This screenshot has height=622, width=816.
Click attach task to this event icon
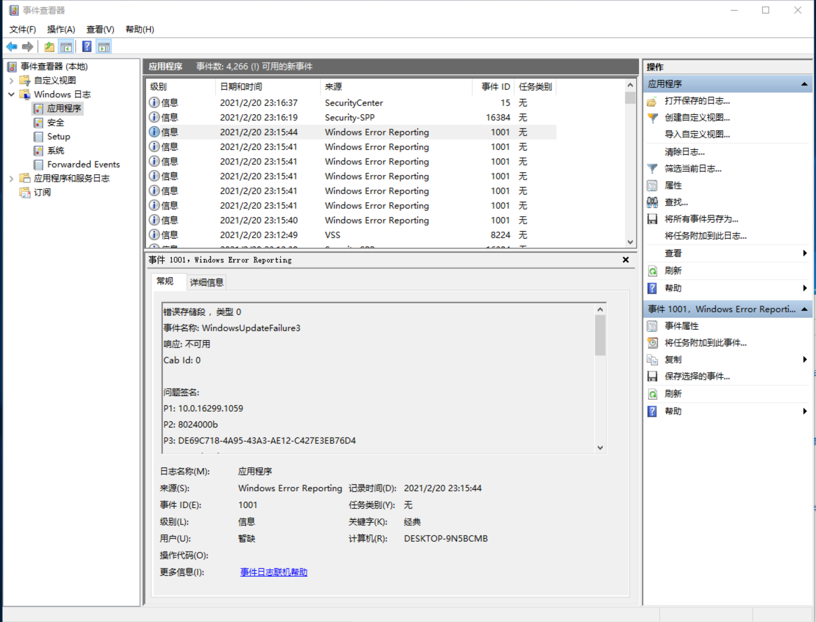click(x=652, y=343)
